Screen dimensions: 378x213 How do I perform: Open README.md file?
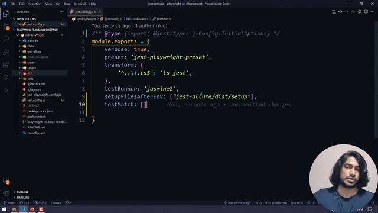tap(36, 127)
